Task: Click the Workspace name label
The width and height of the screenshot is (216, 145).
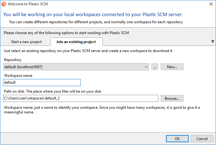Action: tap(18, 76)
